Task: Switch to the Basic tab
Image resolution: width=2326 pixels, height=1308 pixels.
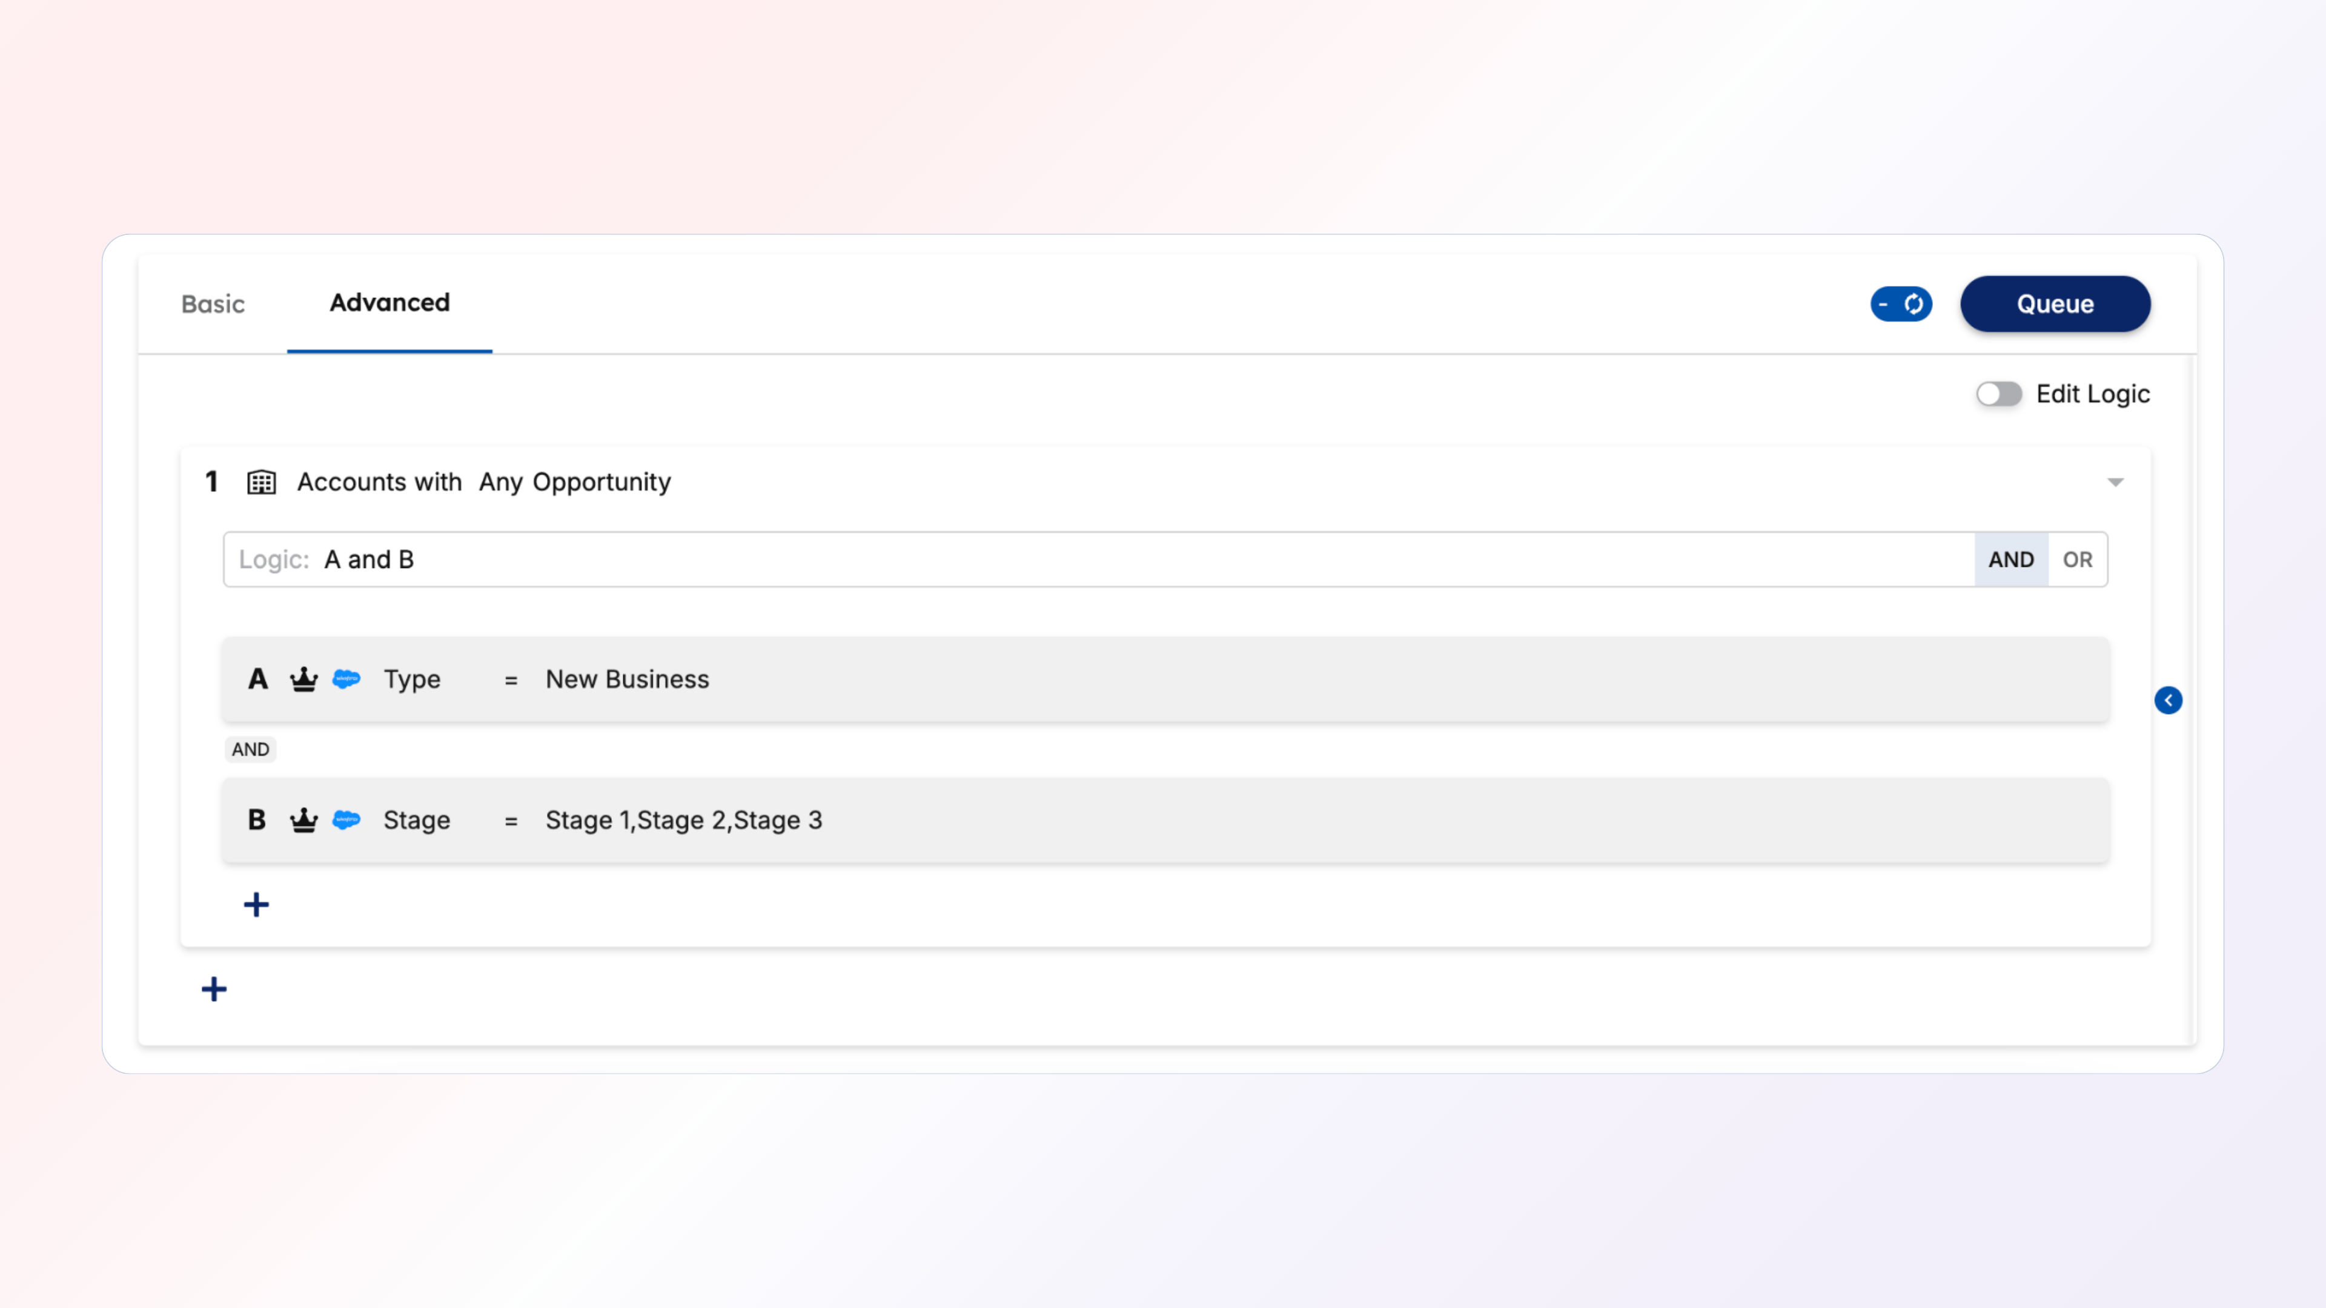Action: 213,304
